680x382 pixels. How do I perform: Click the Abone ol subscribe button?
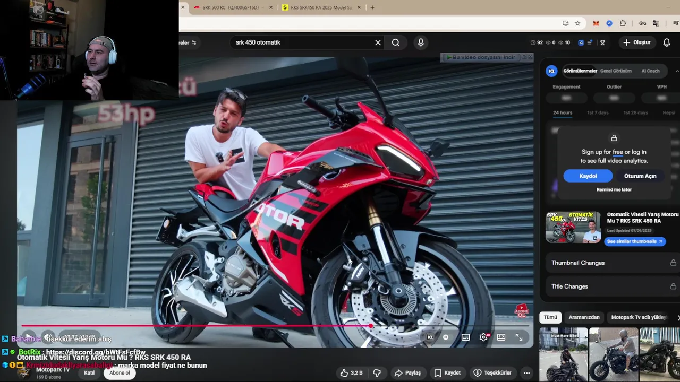[x=120, y=373]
